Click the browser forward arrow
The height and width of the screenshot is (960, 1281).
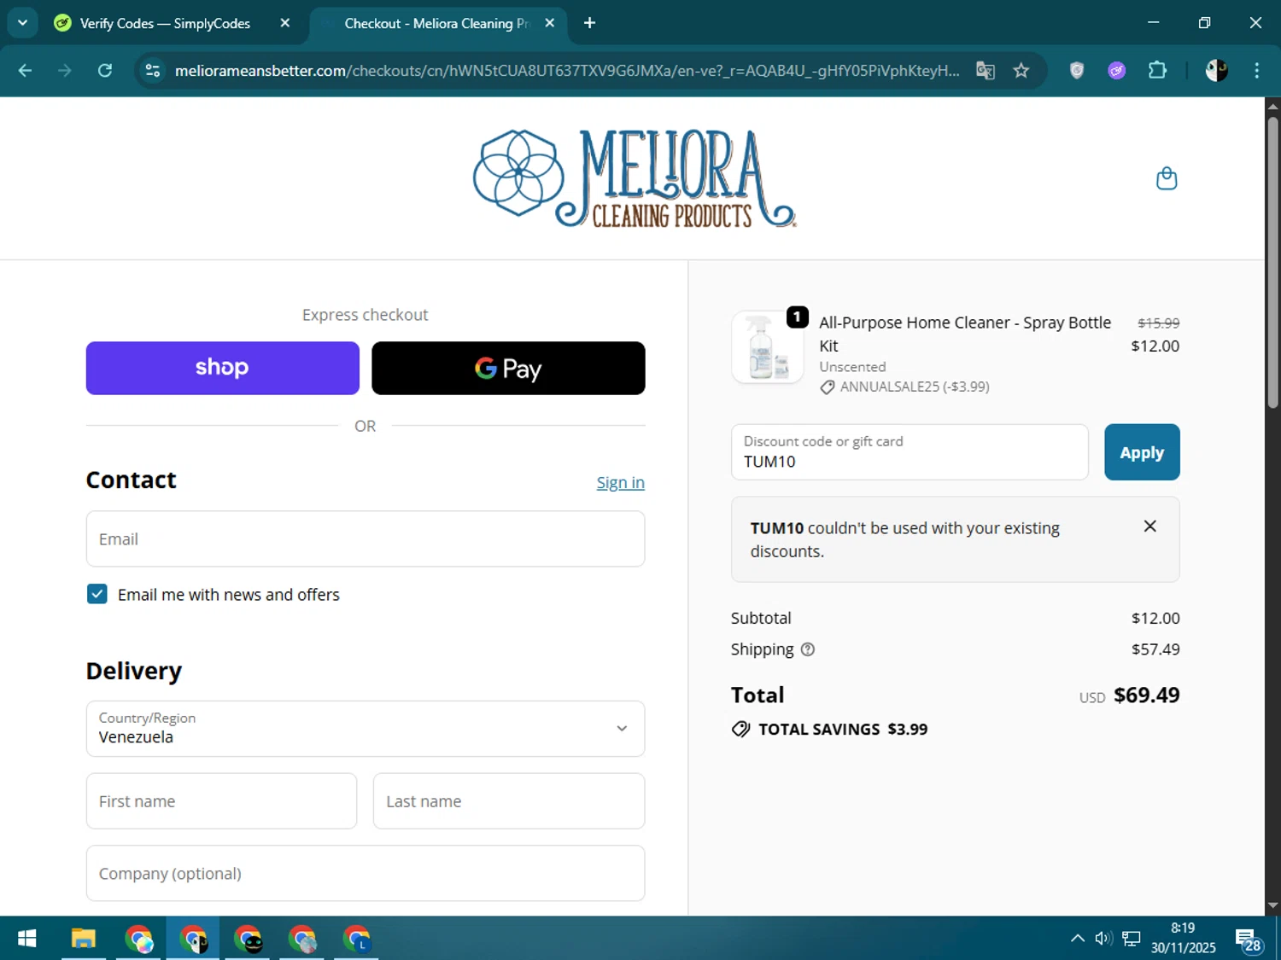click(x=65, y=70)
